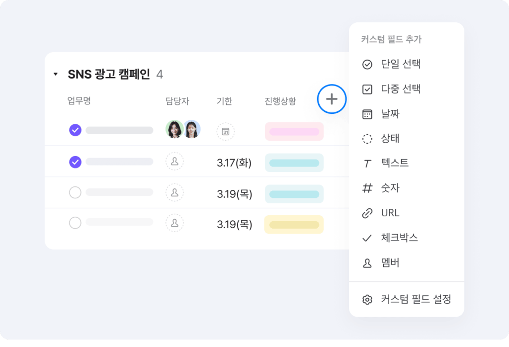Click the 날짜 calendar icon in menu

pyautogui.click(x=367, y=114)
